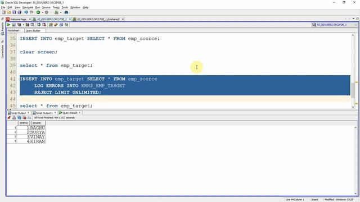360x202 pixels.
Task: Switch to the Script Output tab
Action: click(19, 113)
